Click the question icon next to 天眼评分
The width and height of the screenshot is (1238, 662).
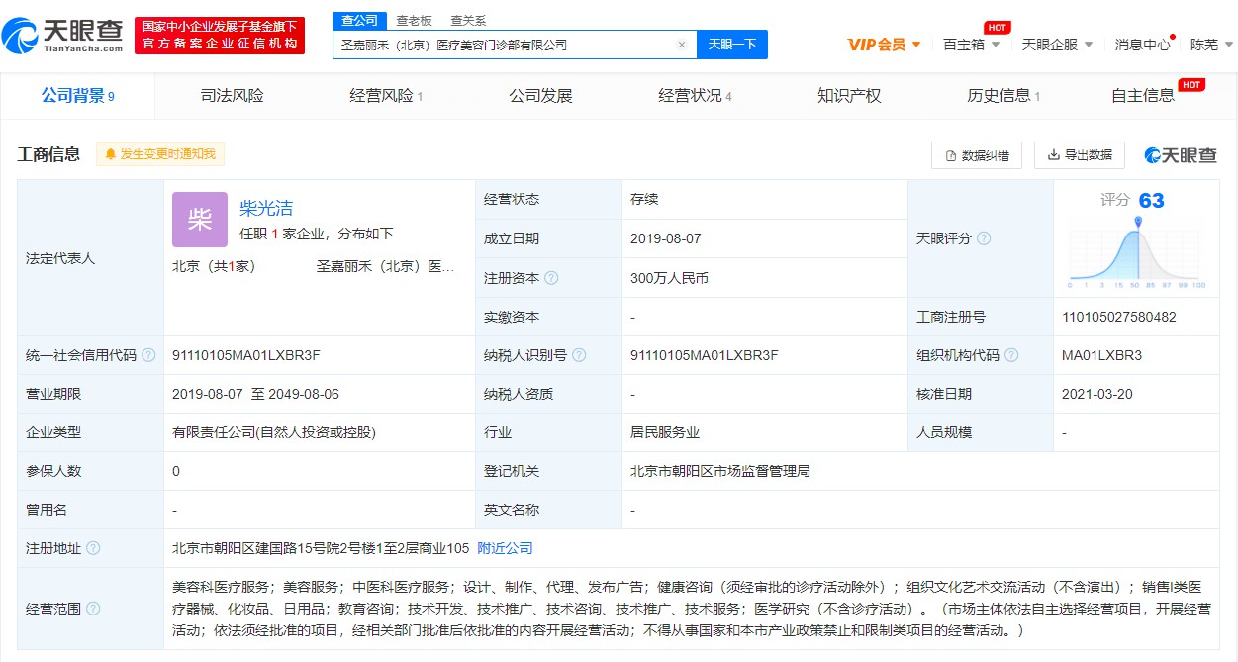coord(984,238)
